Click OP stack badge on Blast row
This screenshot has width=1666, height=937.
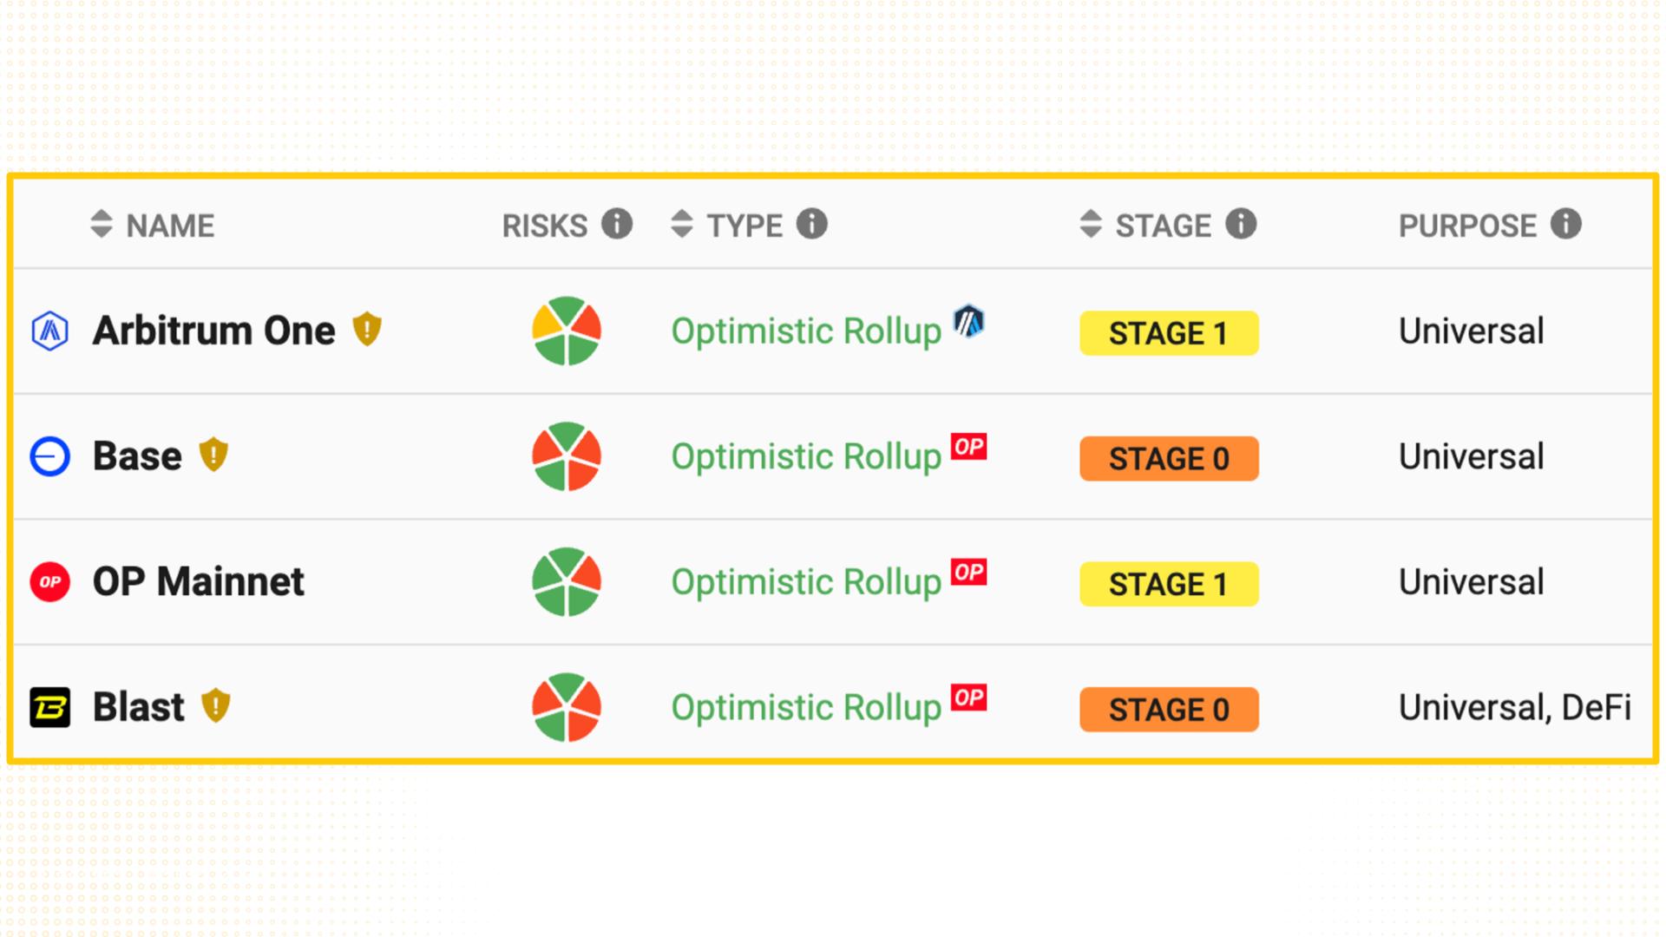(x=968, y=698)
